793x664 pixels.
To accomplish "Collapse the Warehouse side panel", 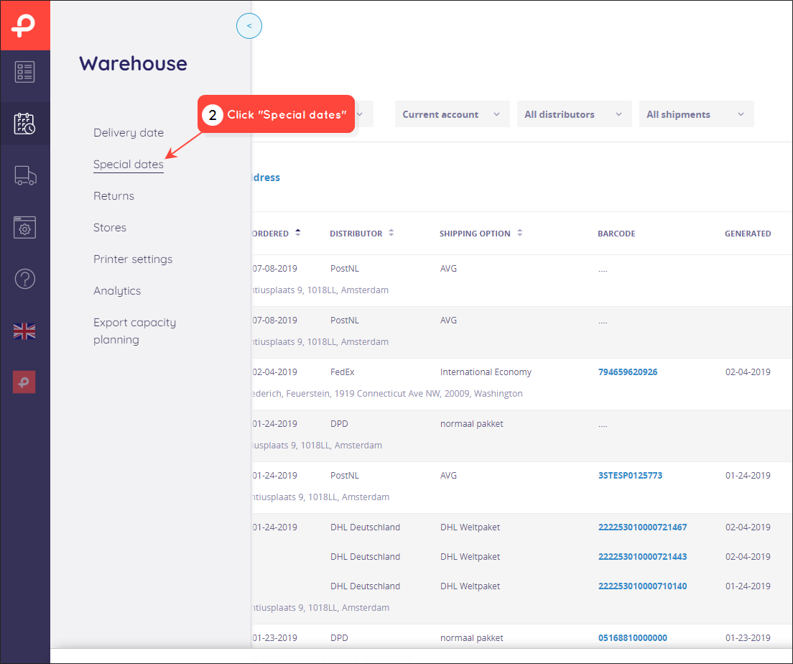I will tap(249, 26).
